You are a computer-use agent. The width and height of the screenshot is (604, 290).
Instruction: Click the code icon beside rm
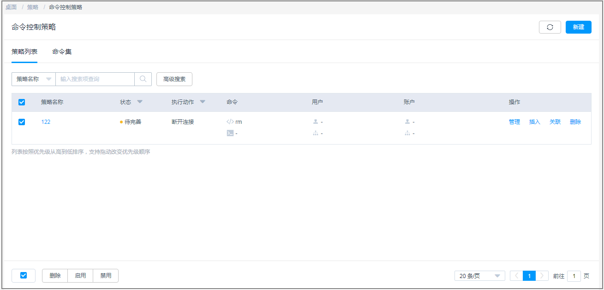(230, 122)
